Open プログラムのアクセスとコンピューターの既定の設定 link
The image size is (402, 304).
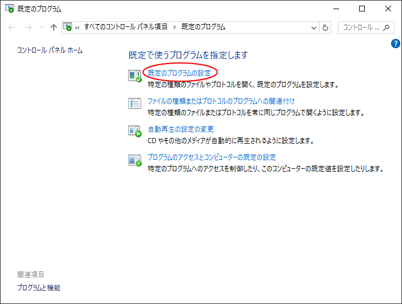pos(212,157)
